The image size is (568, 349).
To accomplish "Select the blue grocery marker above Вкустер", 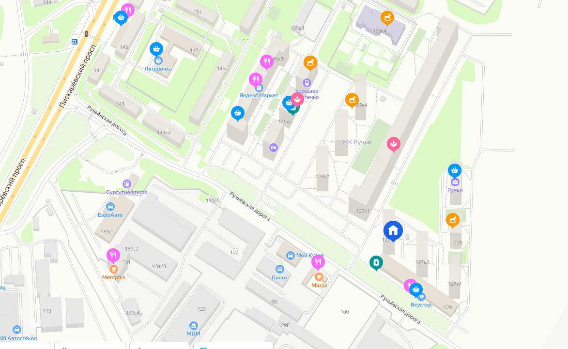I will pyautogui.click(x=416, y=289).
